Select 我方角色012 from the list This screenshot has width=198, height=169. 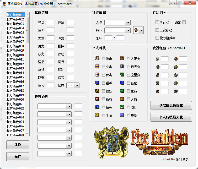pos(15,64)
